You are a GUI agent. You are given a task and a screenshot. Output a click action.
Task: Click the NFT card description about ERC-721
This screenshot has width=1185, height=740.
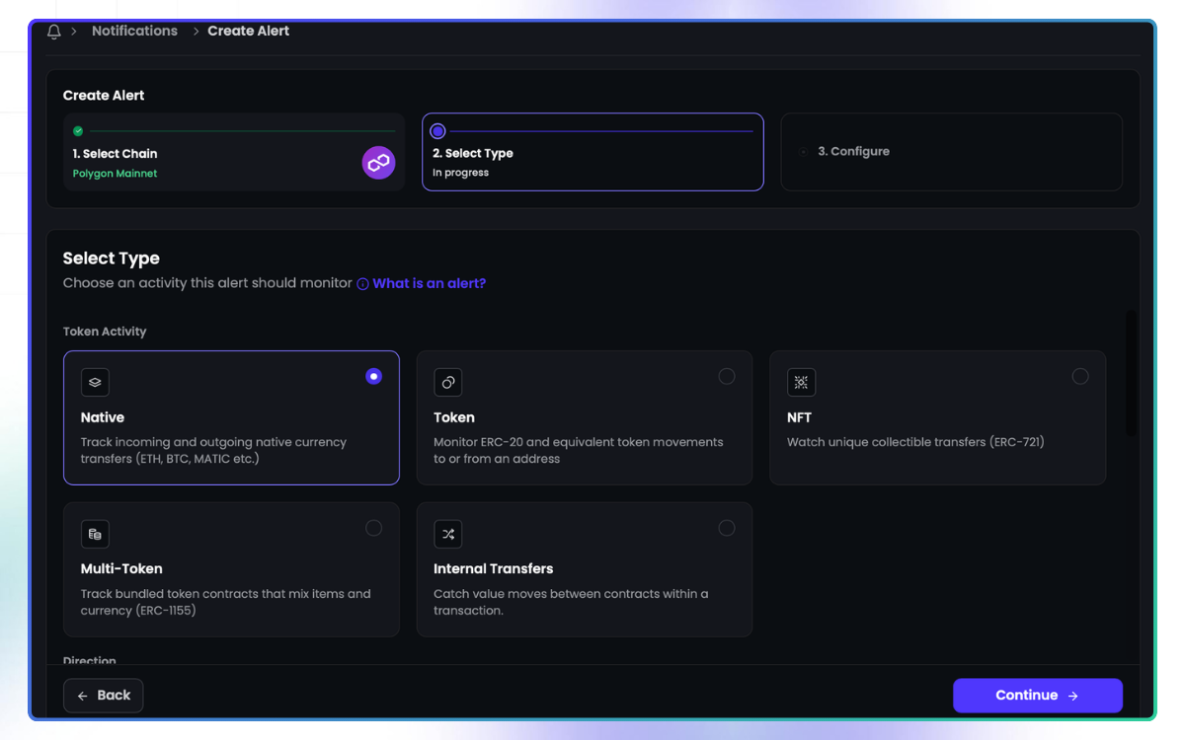point(915,442)
